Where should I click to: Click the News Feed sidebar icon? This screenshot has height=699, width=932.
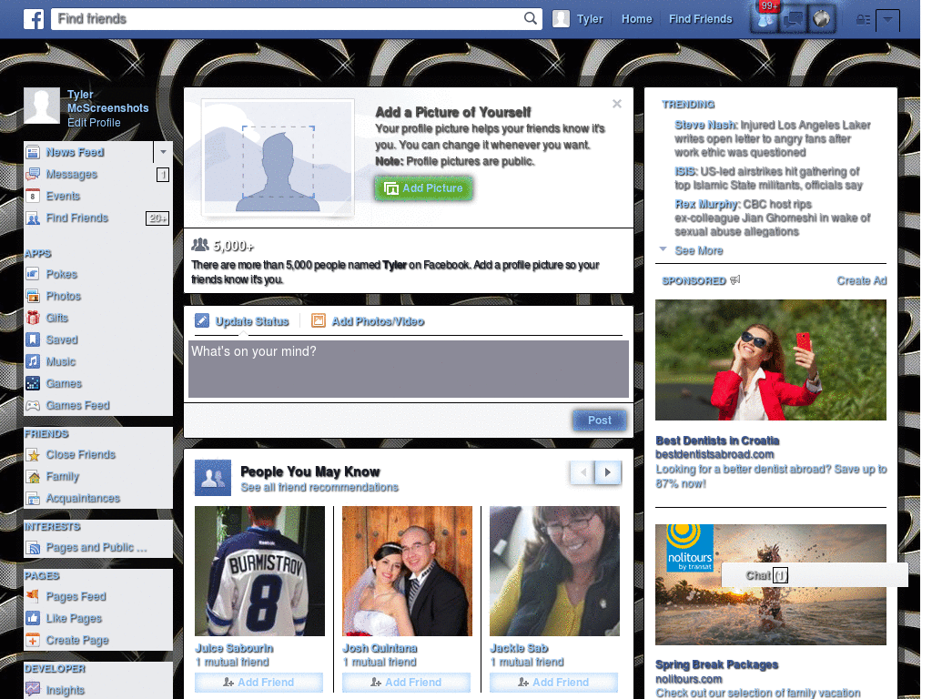(33, 152)
